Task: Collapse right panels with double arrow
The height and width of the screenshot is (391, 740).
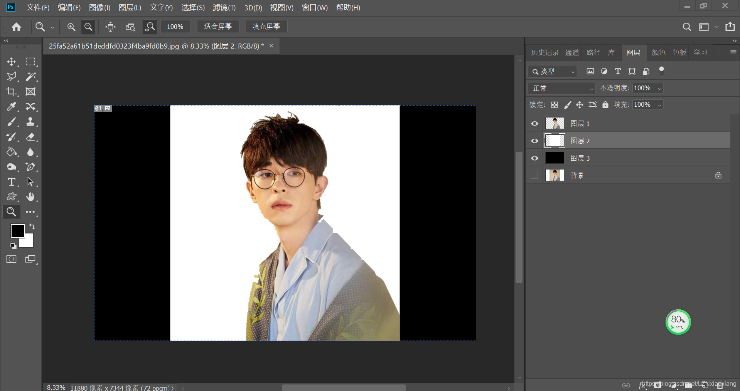Action: (734, 40)
